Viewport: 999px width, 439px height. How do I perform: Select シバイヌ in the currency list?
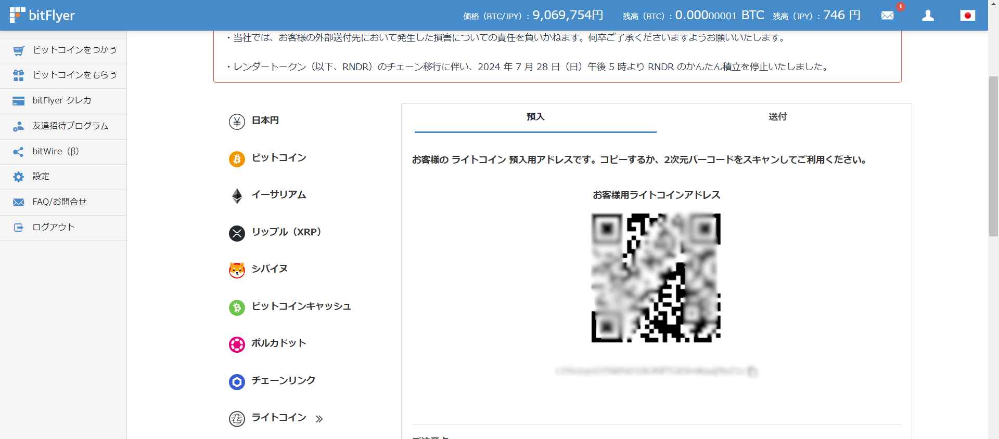point(270,269)
